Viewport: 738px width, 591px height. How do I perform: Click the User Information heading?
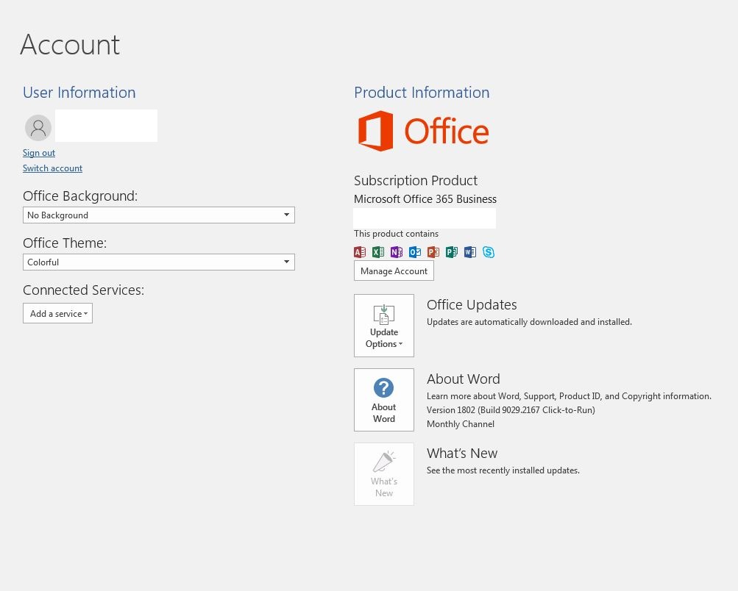[x=79, y=93]
